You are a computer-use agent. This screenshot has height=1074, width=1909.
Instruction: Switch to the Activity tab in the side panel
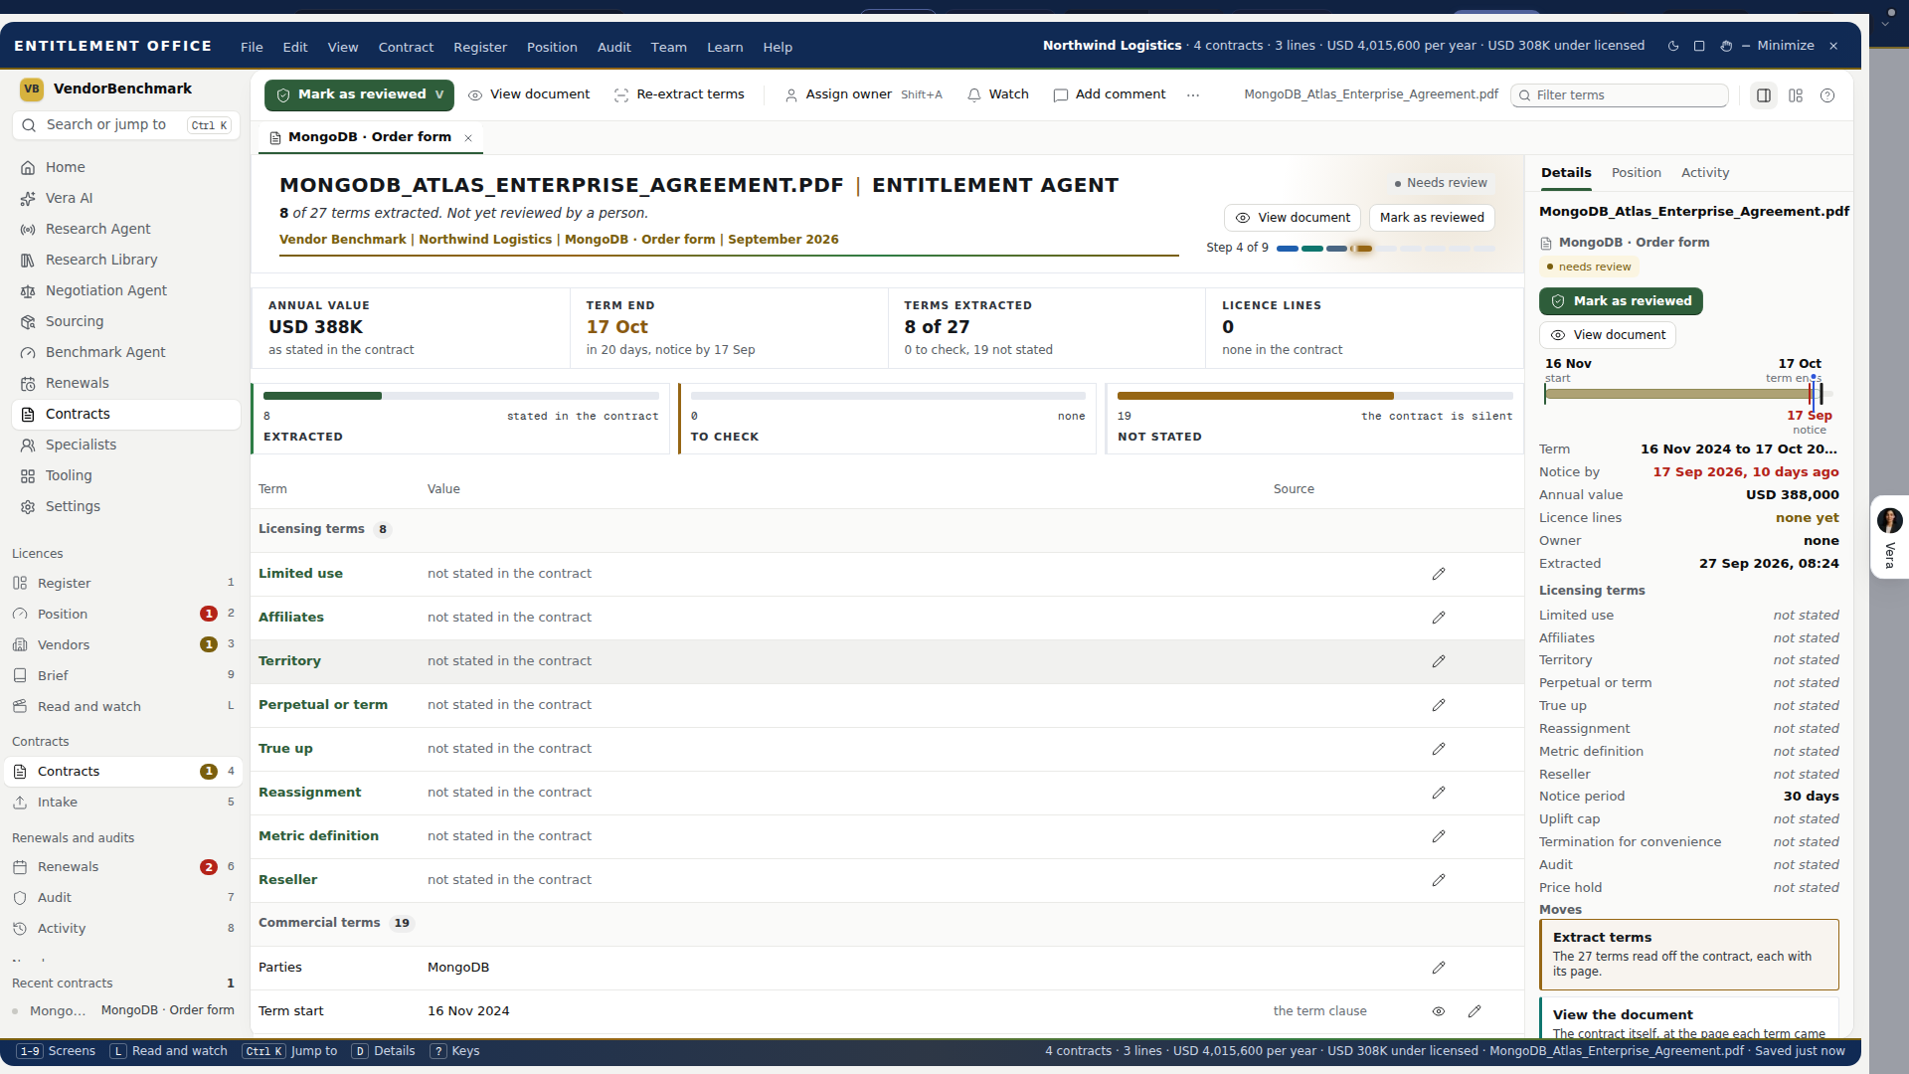(x=1705, y=172)
